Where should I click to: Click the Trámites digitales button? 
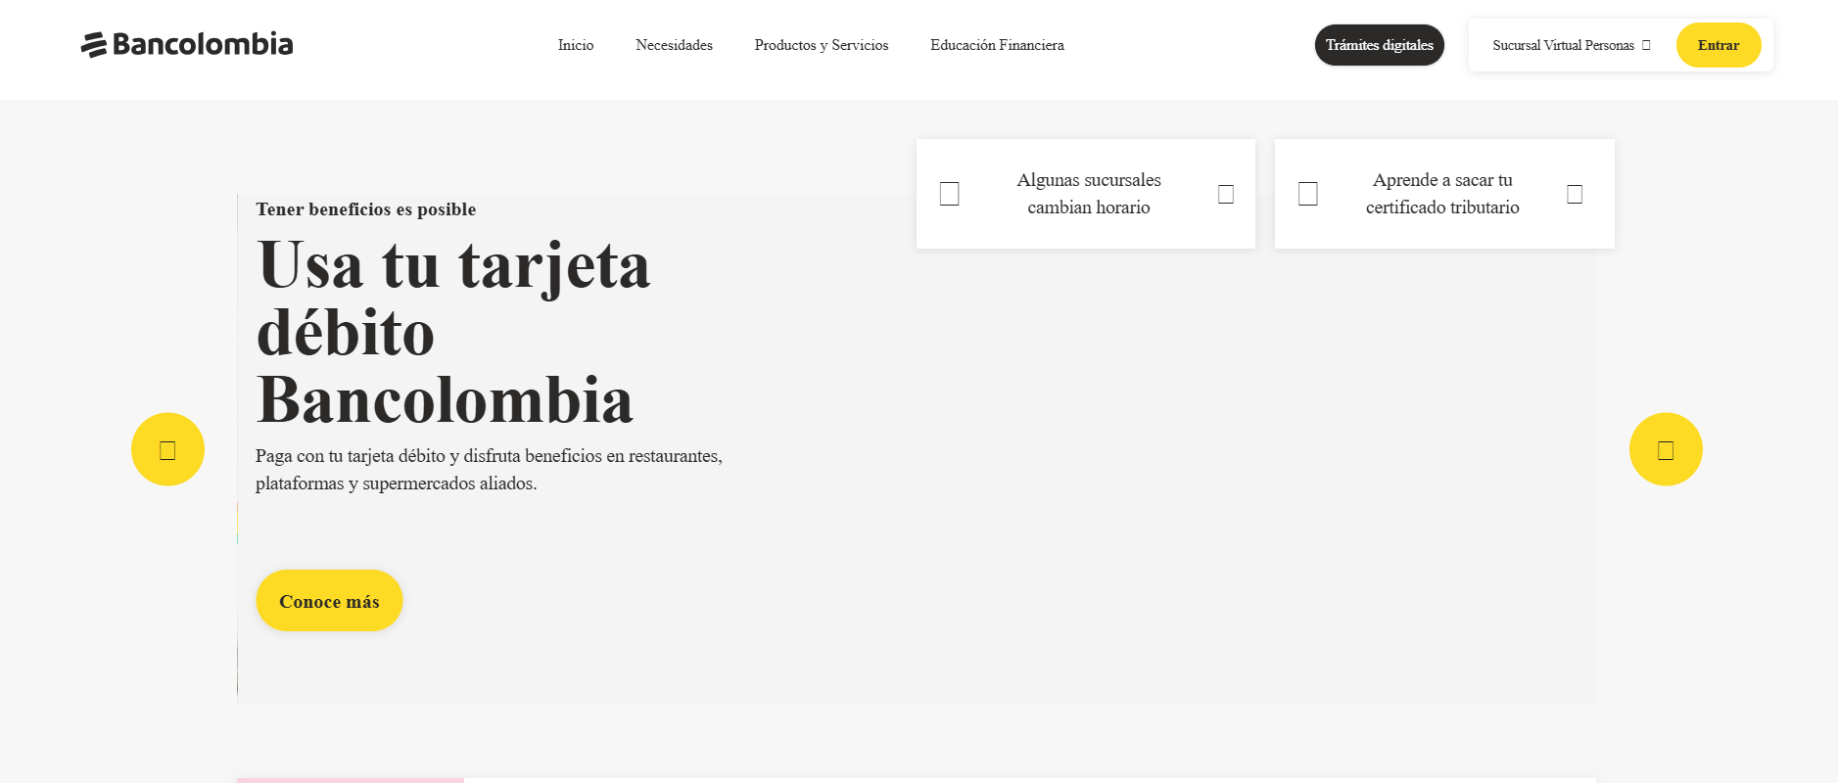click(x=1379, y=45)
